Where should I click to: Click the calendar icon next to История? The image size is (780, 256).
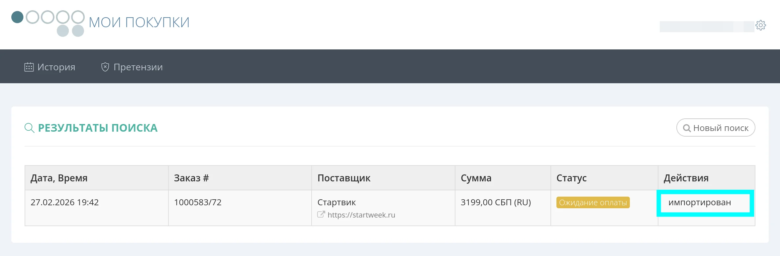pos(30,66)
